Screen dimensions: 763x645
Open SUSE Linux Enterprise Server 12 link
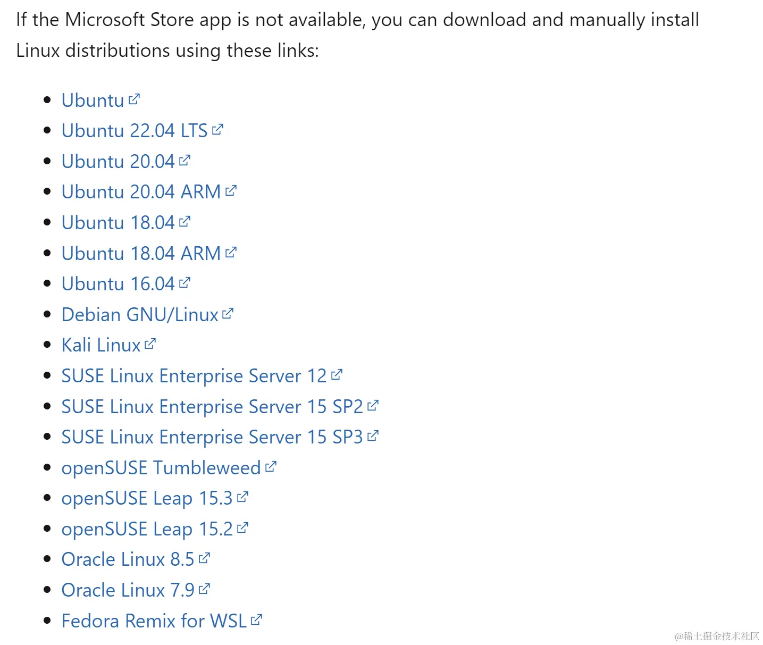[194, 376]
